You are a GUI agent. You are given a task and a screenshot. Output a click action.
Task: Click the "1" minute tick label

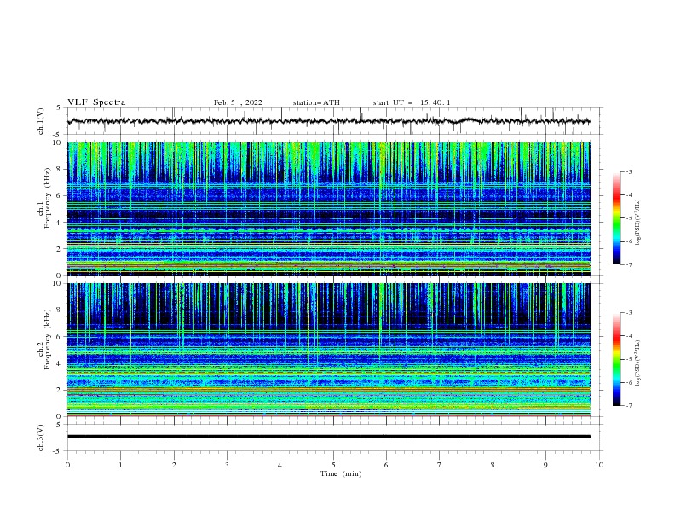pyautogui.click(x=120, y=465)
